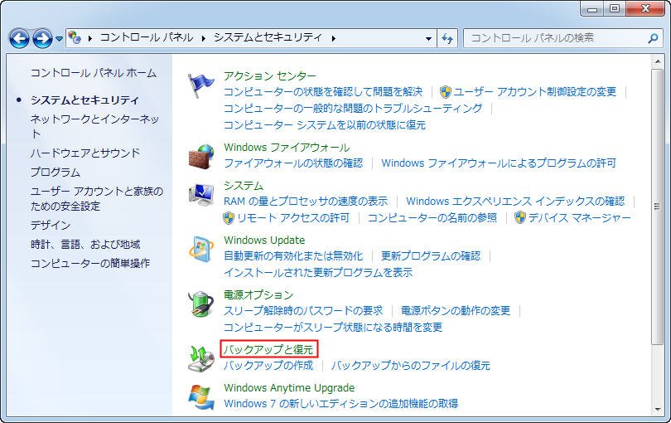
Task: Click コンピューター システムを以前の状態に復元 link
Action: (325, 124)
